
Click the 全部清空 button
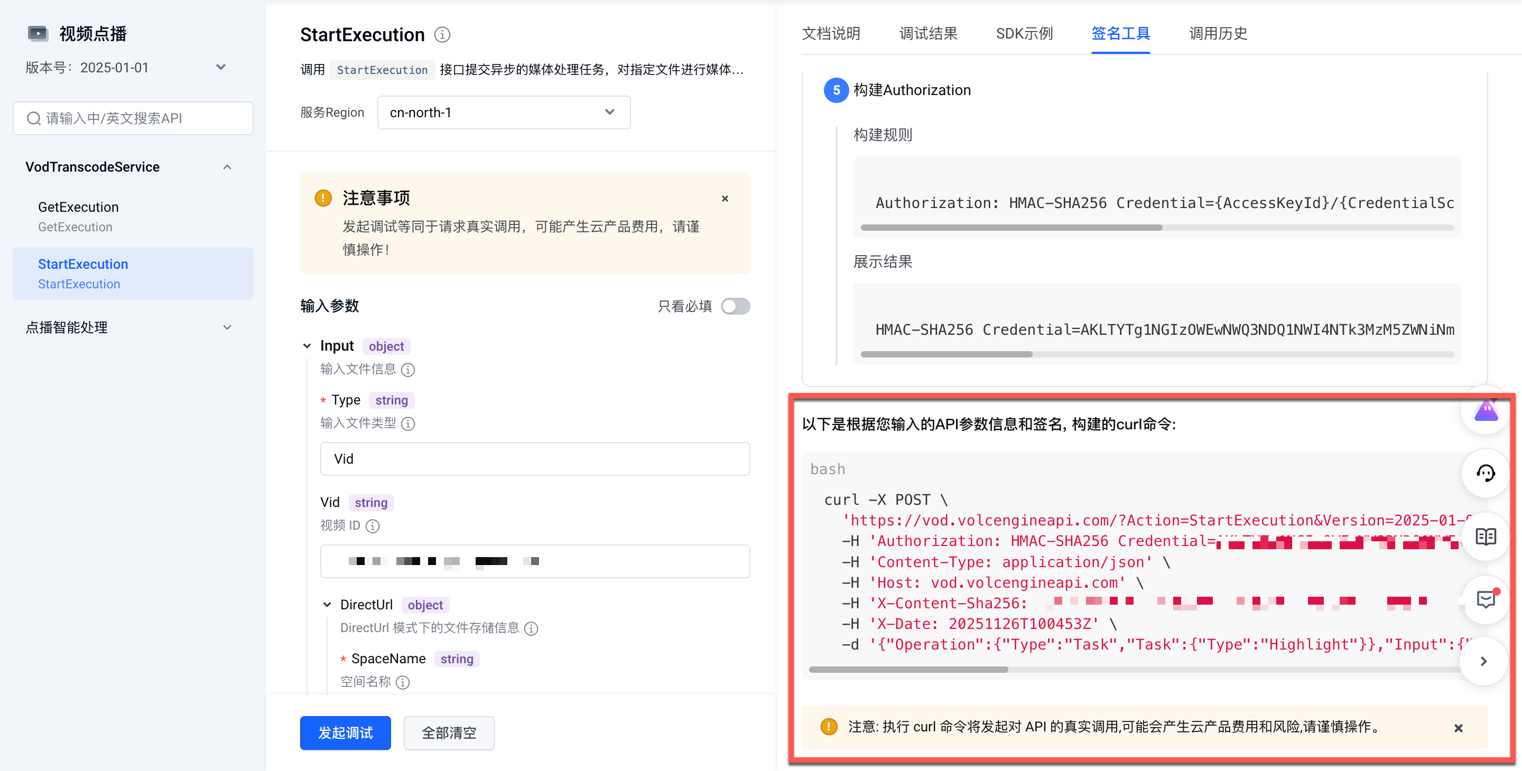(449, 732)
